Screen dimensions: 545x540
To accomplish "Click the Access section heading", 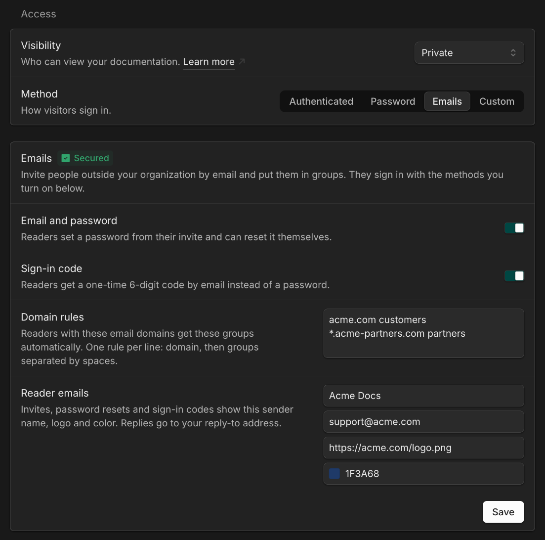I will 38,14.
